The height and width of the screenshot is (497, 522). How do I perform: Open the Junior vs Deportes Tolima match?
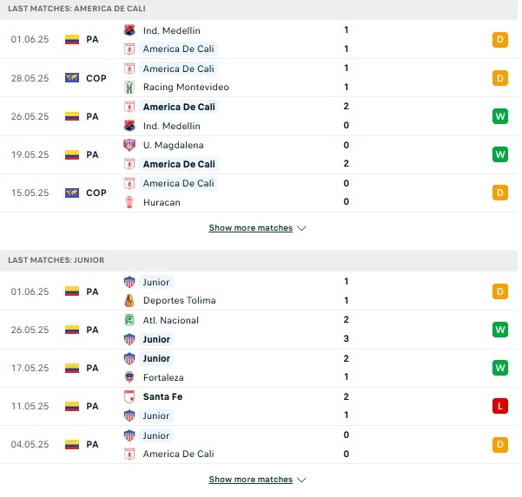click(259, 291)
